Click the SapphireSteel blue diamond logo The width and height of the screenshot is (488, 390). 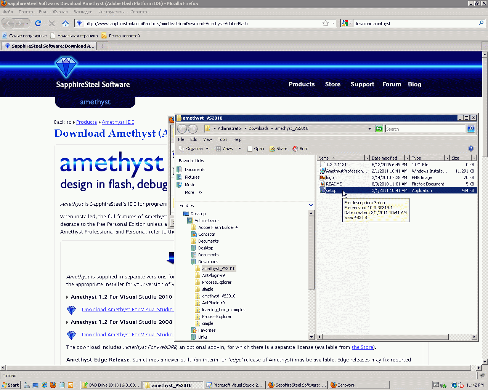(x=66, y=67)
